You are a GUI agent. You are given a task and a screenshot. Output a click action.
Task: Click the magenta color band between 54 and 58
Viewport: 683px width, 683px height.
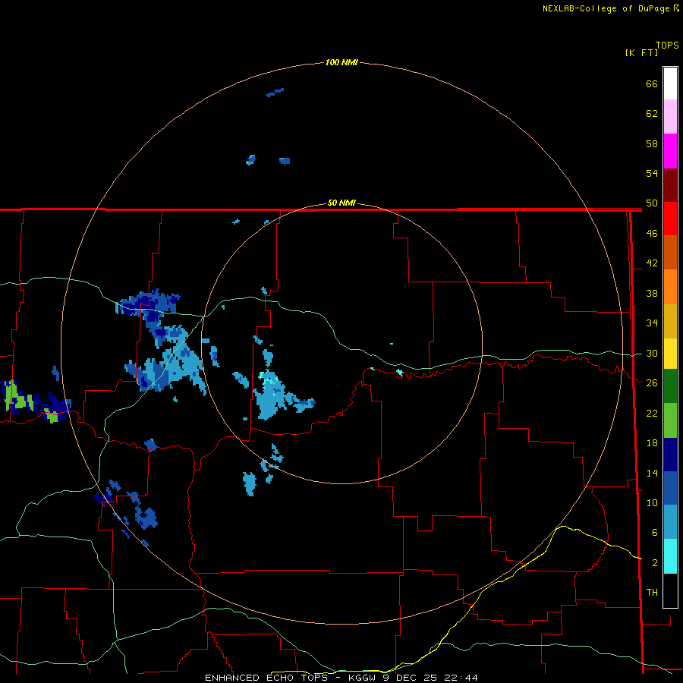pyautogui.click(x=670, y=151)
